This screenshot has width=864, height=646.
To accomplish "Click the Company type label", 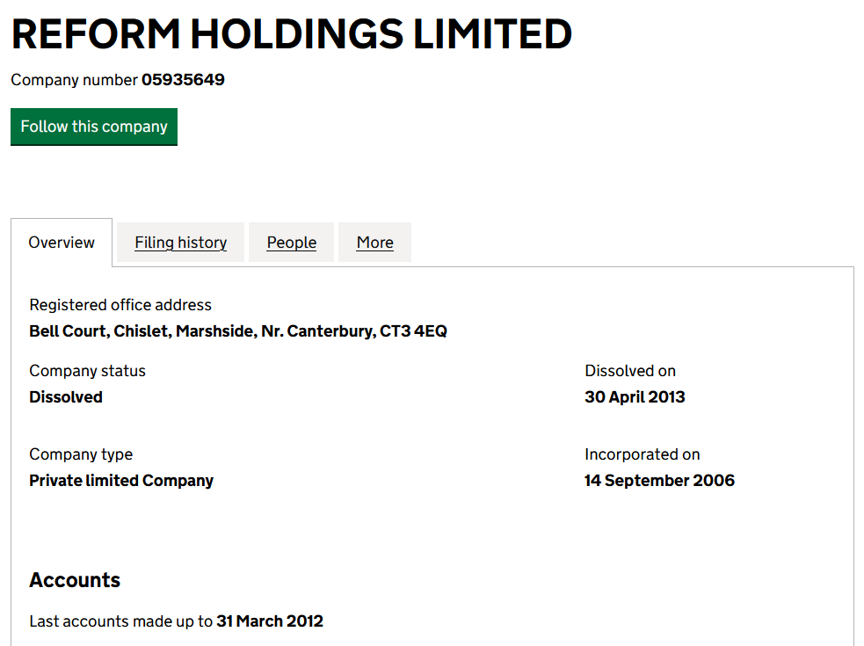I will 81,454.
